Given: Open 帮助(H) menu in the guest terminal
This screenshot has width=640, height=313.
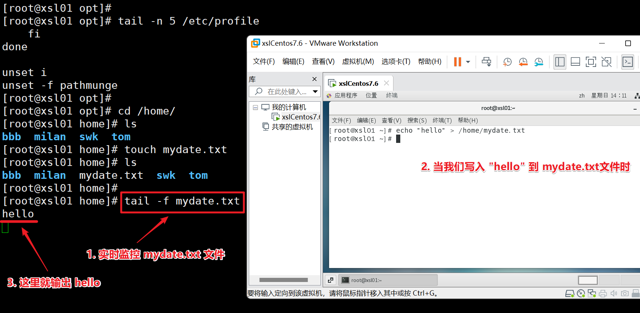Looking at the screenshot, I should click(468, 121).
